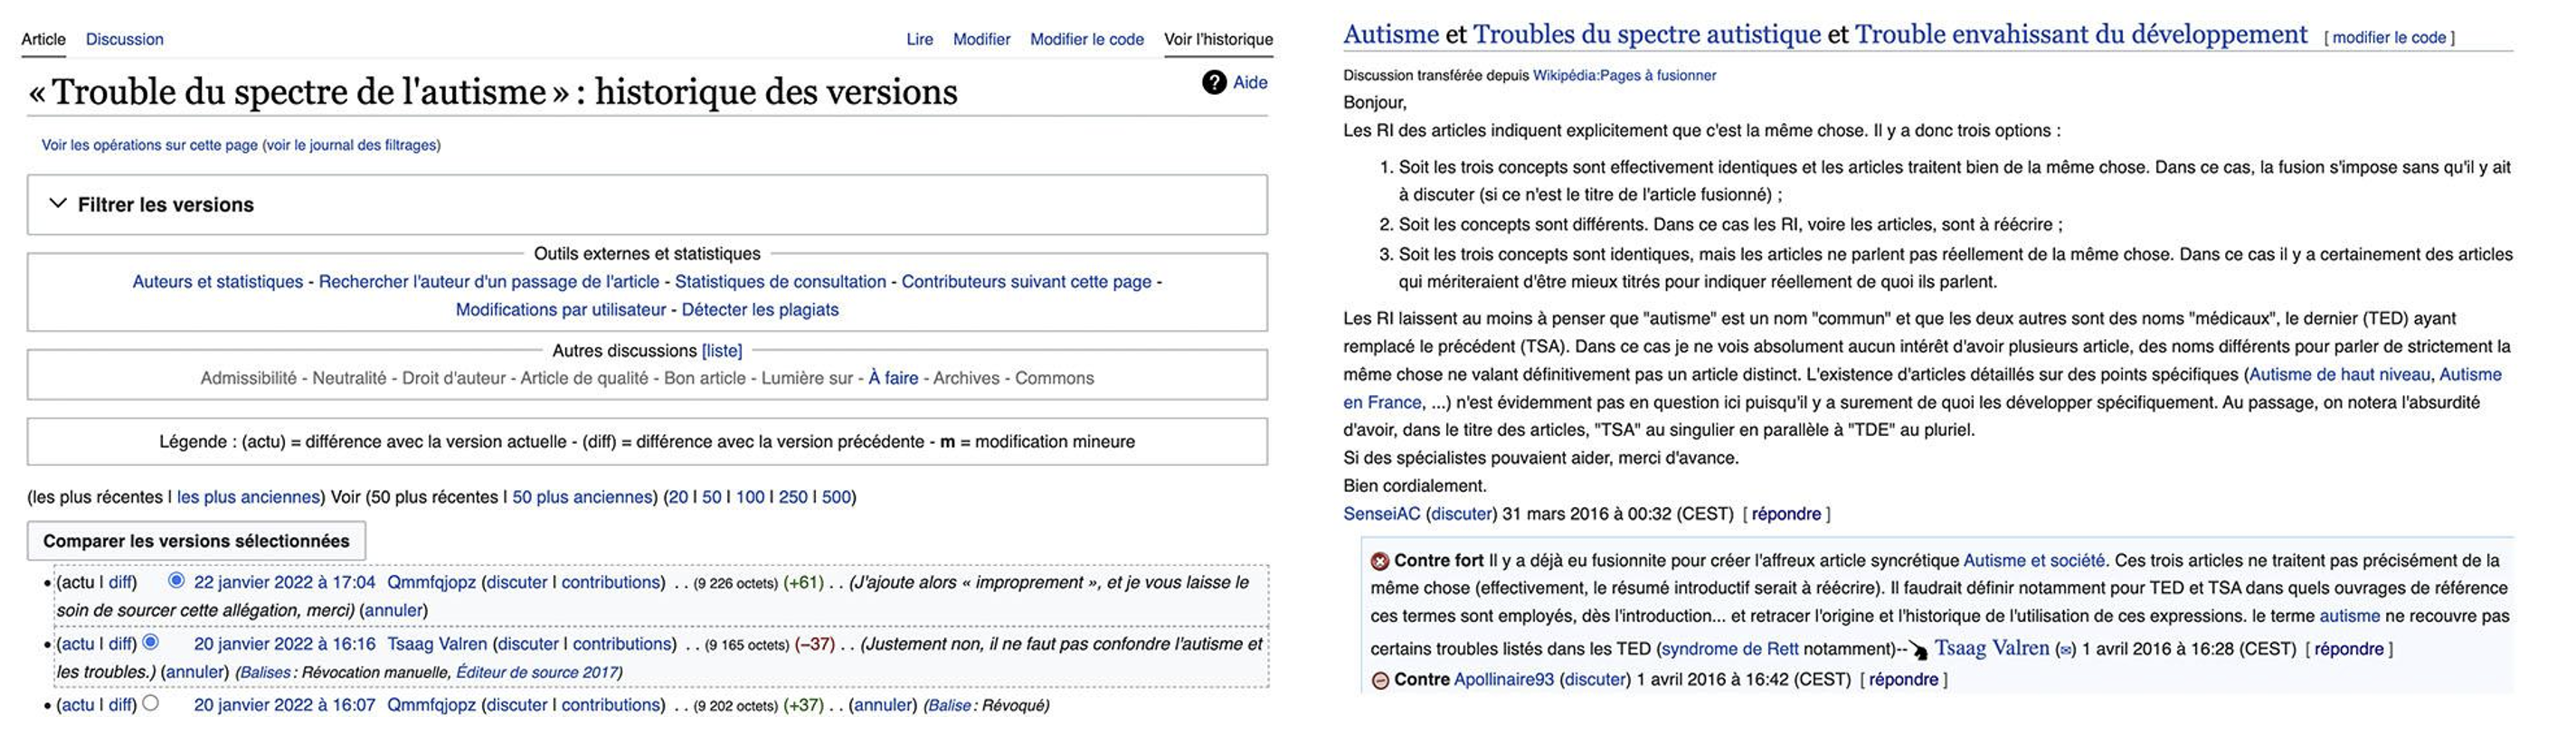Click modifier le code section link
Viewport: 2576px width, 745px height.
(2389, 38)
